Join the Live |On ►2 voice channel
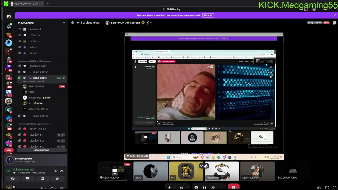 [x=41, y=141]
